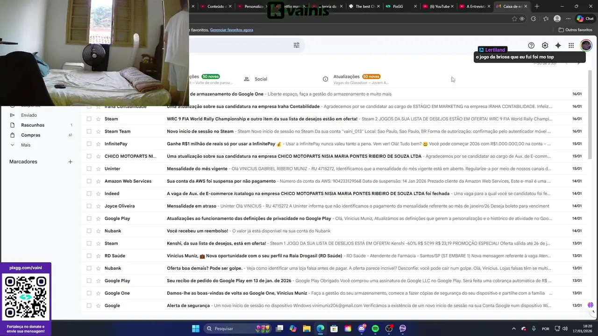Viewport: 598px width, 336px height.
Task: Star the Uninter email
Action: pos(98,168)
